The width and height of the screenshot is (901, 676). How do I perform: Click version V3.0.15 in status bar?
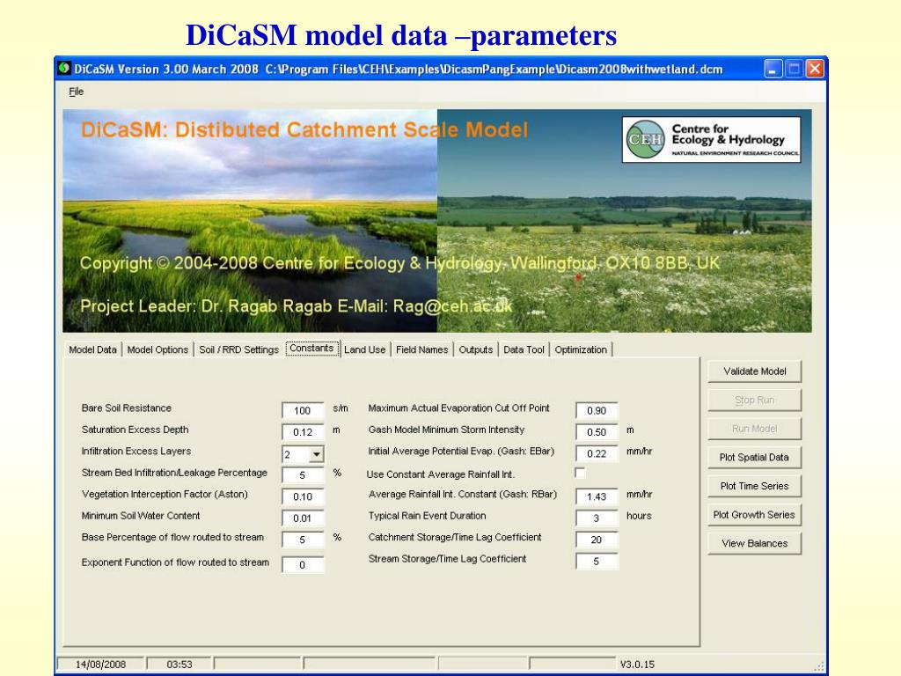(x=637, y=664)
